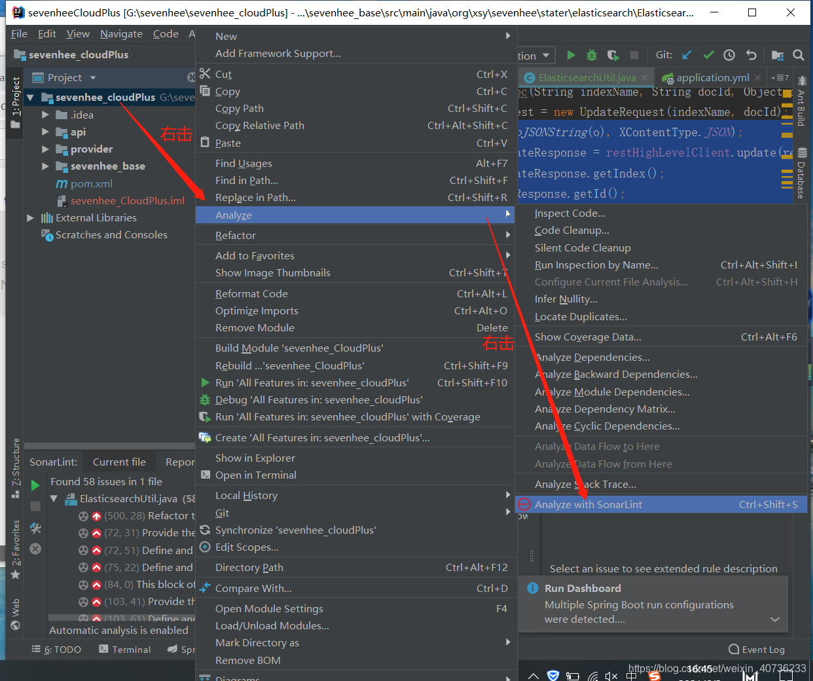The height and width of the screenshot is (681, 813).
Task: Expand the .idea folder
Action: pos(45,115)
